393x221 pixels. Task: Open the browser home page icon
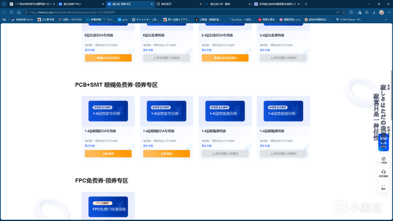19,12
